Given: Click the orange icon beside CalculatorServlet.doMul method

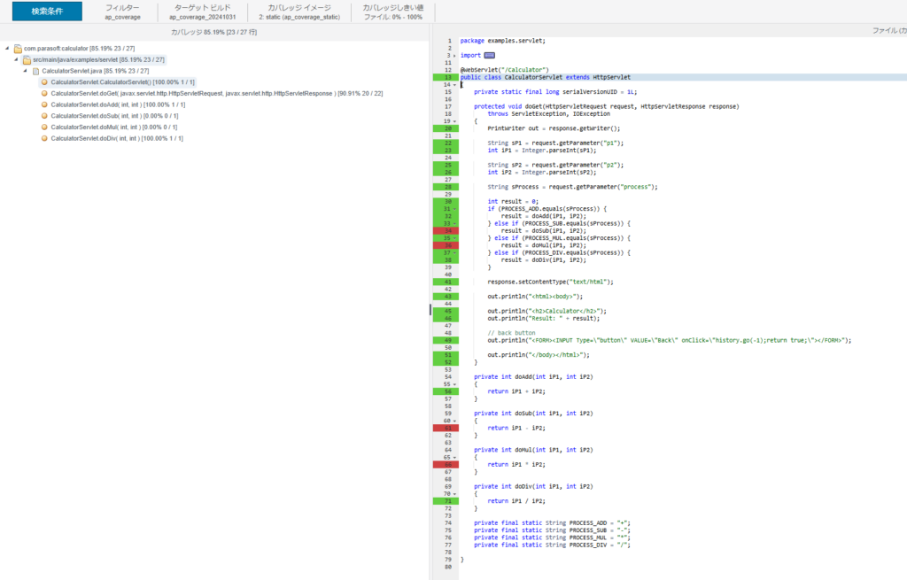Looking at the screenshot, I should coord(44,128).
